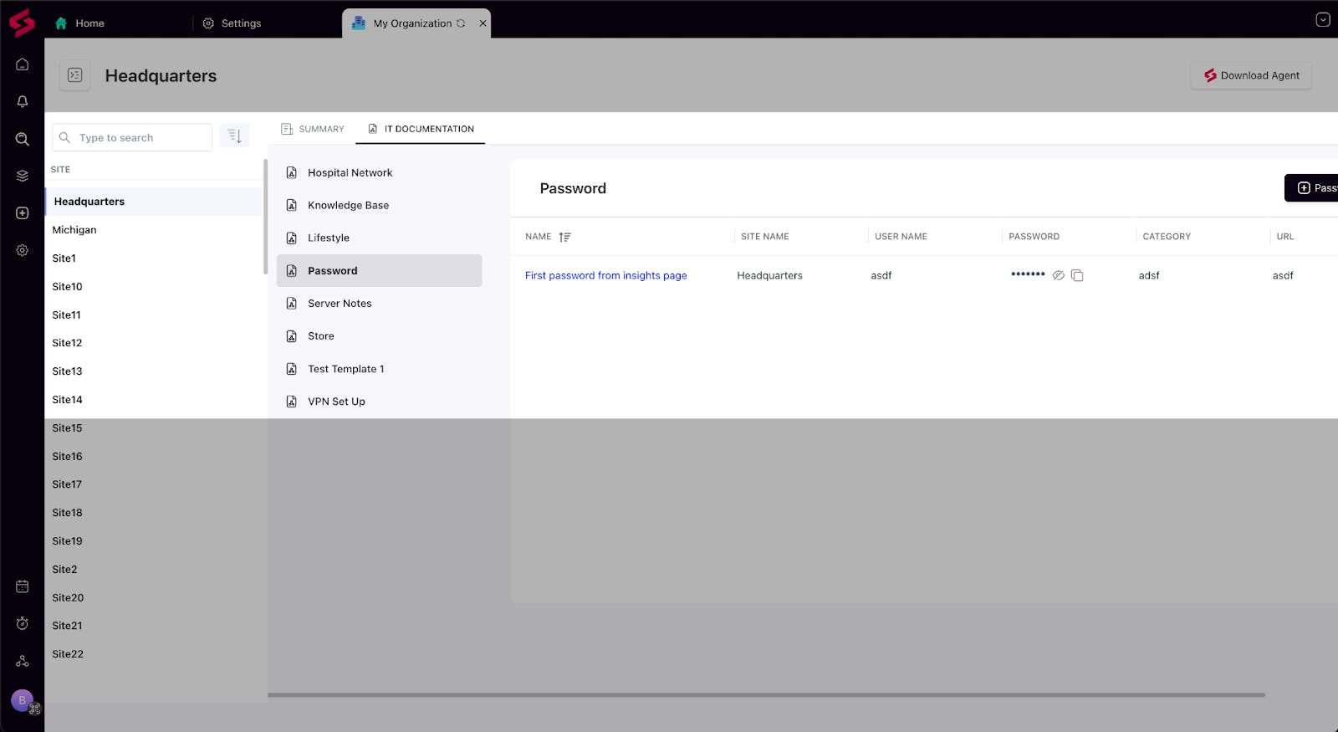Click the Type to search field
The height and width of the screenshot is (732, 1338).
[x=132, y=137]
